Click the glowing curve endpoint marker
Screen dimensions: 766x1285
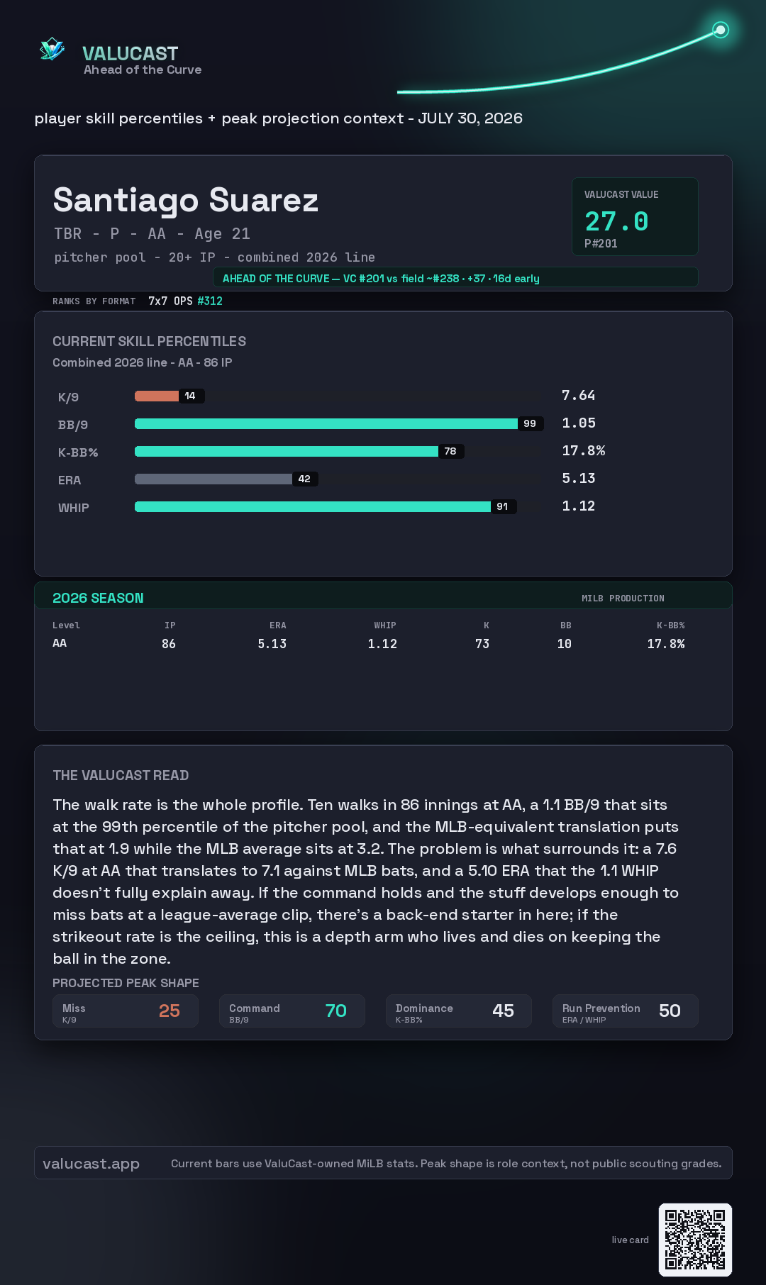pos(721,30)
